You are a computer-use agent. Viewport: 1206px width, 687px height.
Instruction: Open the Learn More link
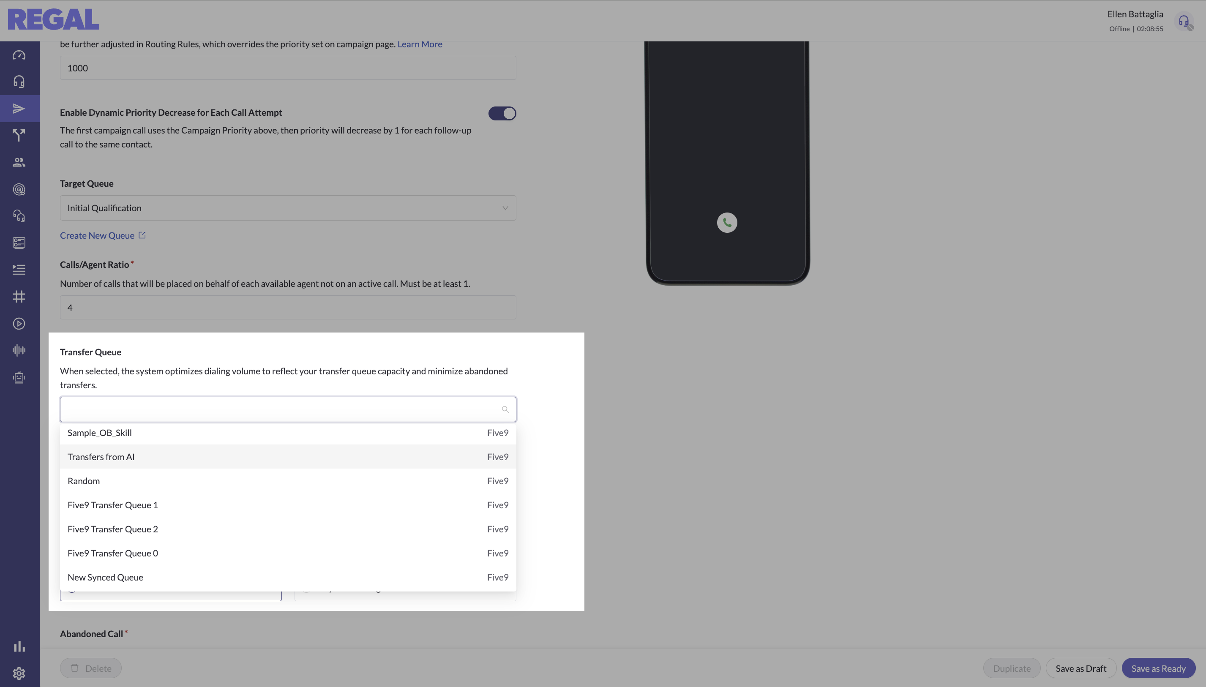(420, 44)
